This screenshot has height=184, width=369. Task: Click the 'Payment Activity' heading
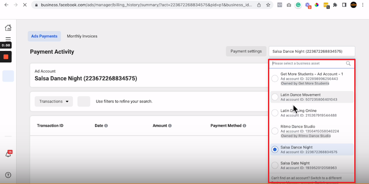tap(52, 52)
